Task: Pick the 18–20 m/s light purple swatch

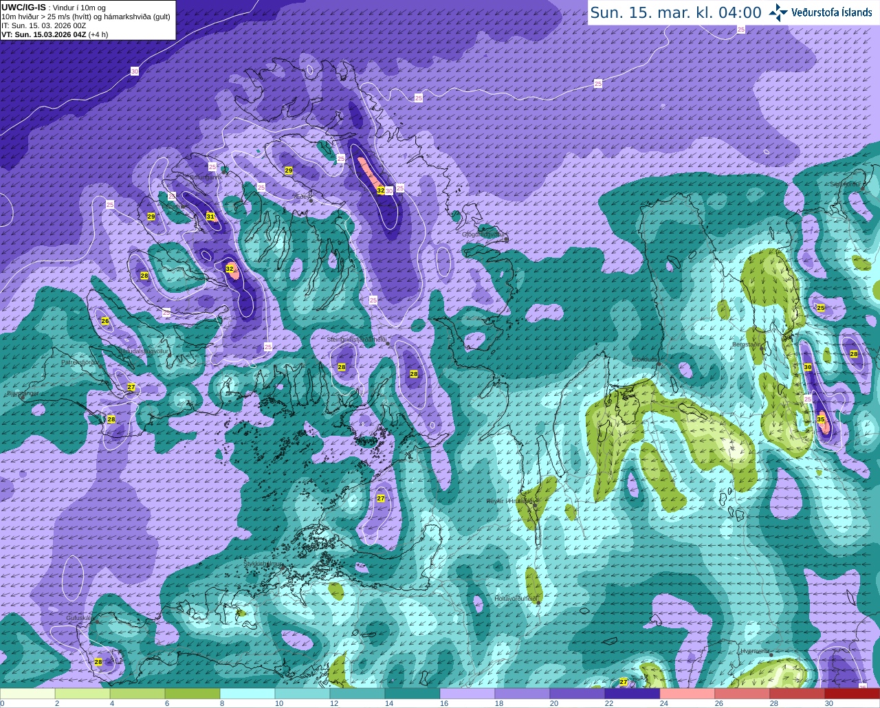Action: [522, 694]
